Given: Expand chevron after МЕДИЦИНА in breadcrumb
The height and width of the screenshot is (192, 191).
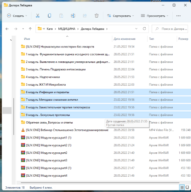Looking at the screenshot, I should [78, 29].
